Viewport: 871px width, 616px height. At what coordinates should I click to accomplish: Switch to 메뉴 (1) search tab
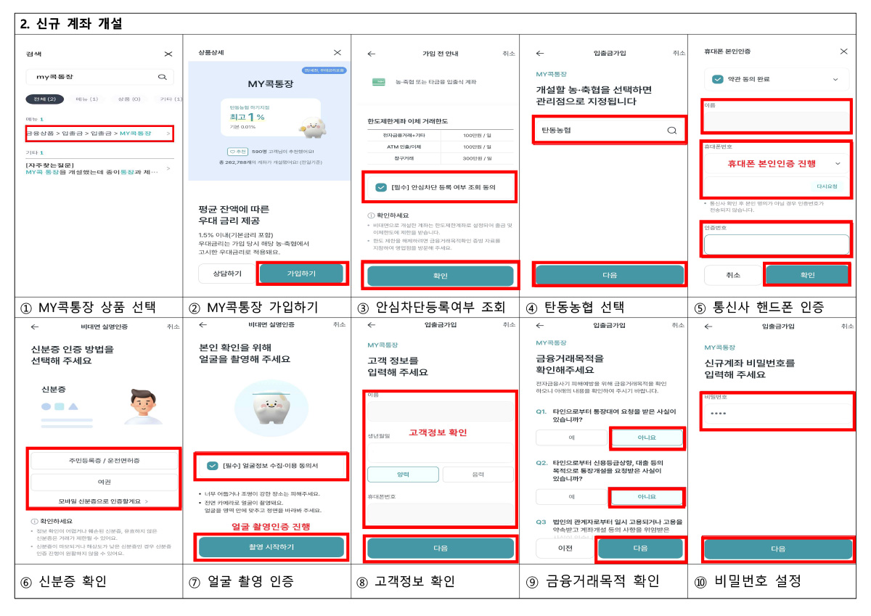pyautogui.click(x=86, y=99)
